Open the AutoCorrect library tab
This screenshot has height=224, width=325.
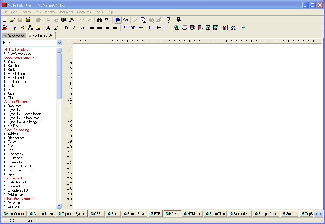(x=14, y=214)
